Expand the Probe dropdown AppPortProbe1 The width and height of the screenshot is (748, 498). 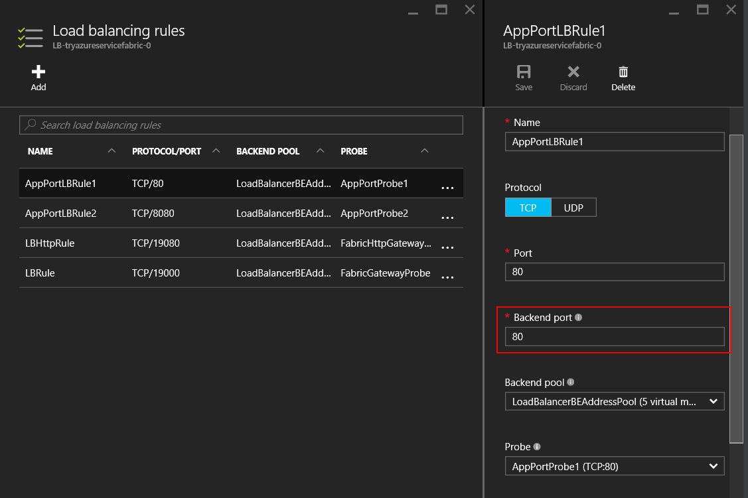tap(614, 467)
